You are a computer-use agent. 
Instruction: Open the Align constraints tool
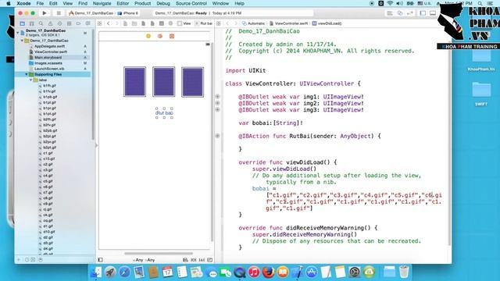pyautogui.click(x=186, y=260)
